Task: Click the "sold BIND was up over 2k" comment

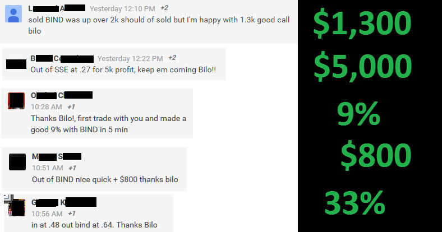Action: 159,25
